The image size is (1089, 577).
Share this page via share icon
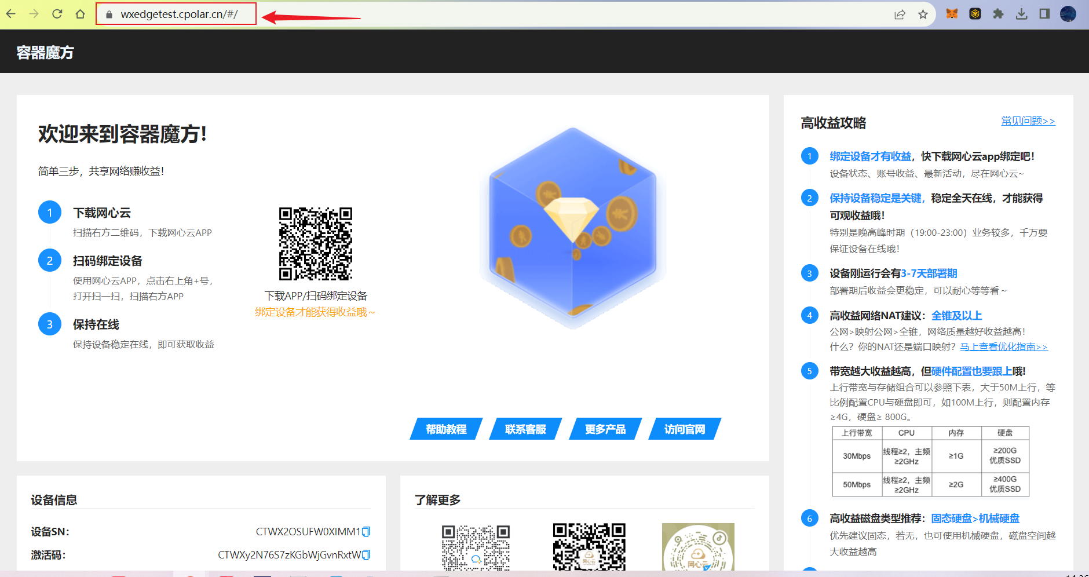[x=900, y=14]
